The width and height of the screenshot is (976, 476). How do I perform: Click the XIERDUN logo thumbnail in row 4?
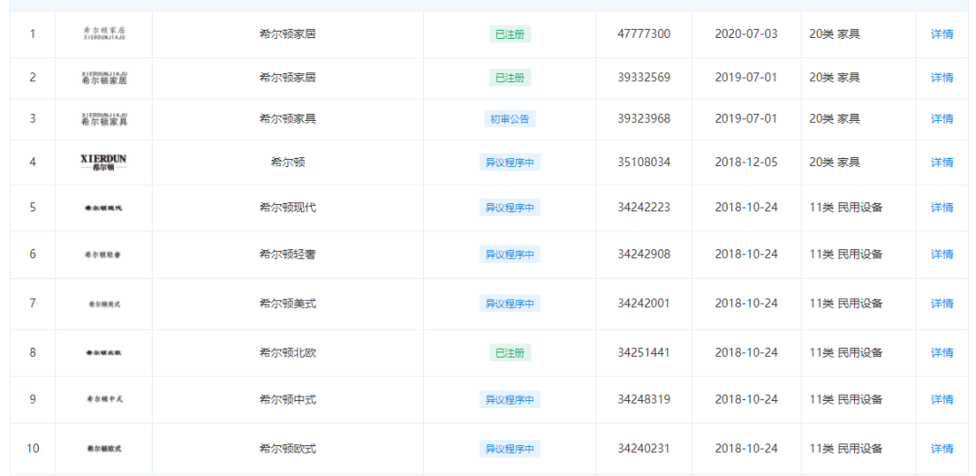103,163
